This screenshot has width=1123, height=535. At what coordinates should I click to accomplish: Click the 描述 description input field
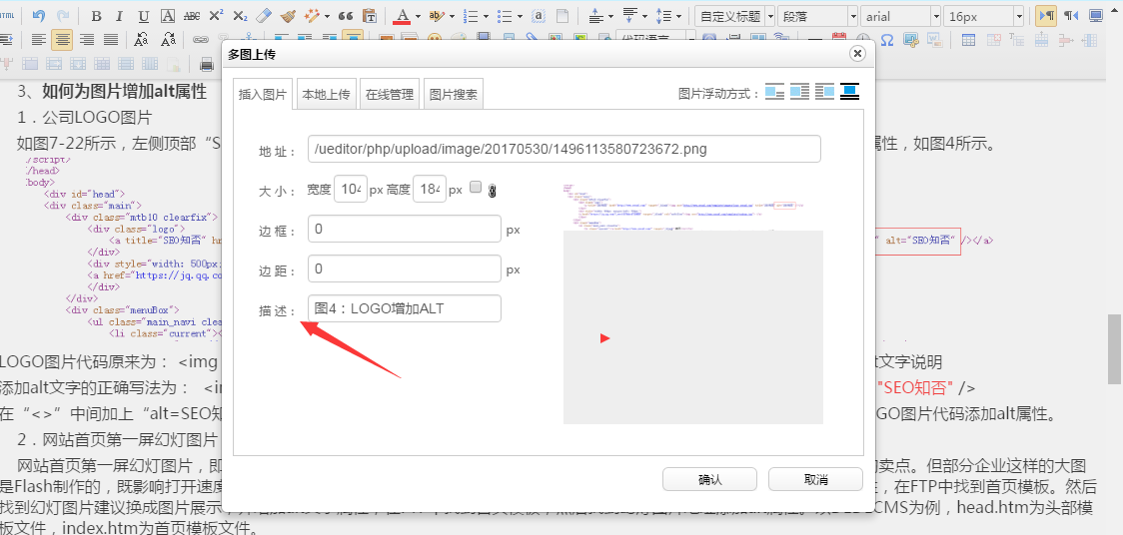pos(404,308)
